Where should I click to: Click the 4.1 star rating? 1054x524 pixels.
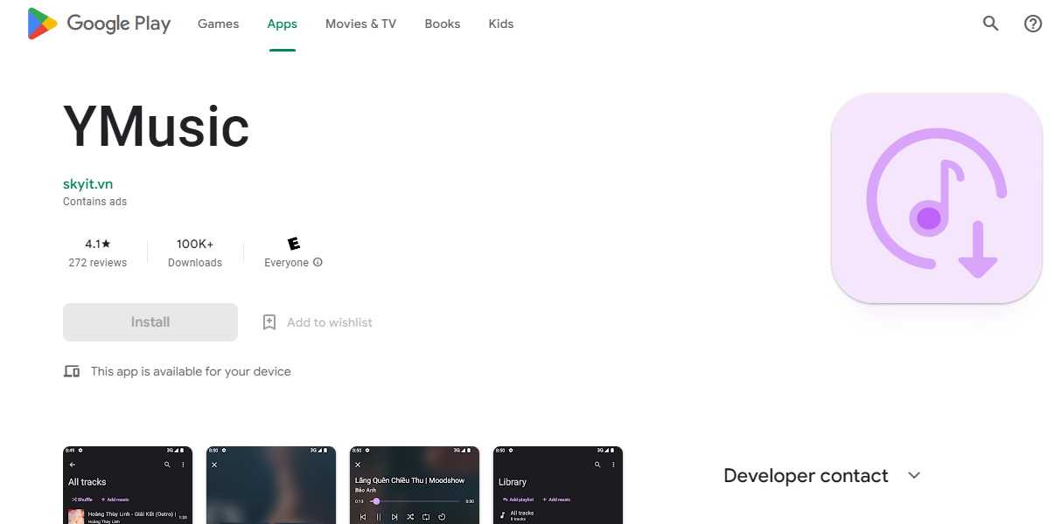click(x=98, y=244)
